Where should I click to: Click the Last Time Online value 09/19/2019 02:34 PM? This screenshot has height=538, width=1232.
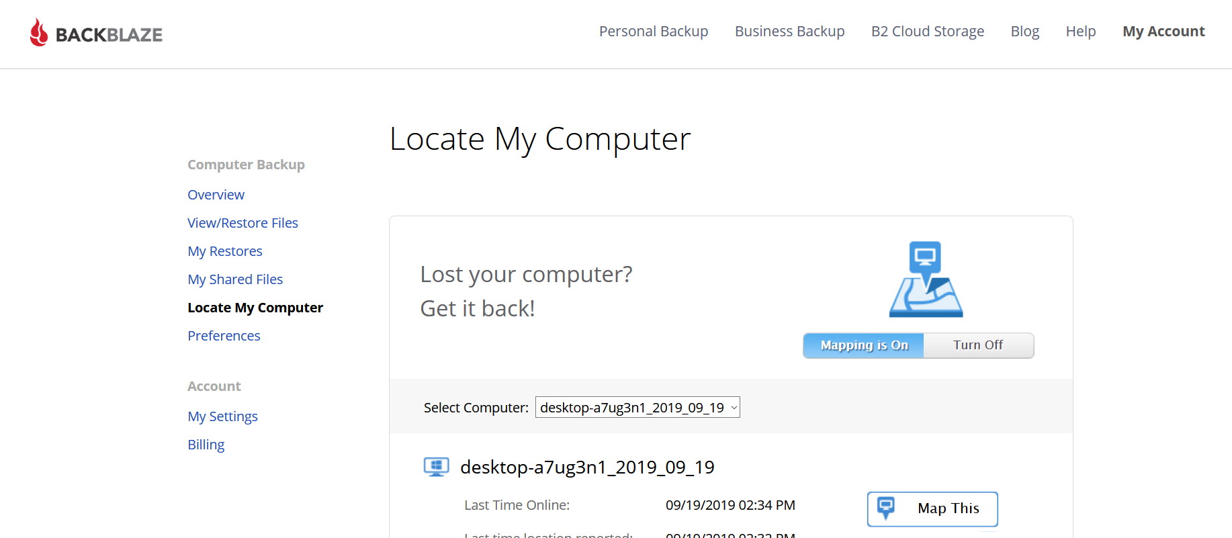pyautogui.click(x=730, y=505)
